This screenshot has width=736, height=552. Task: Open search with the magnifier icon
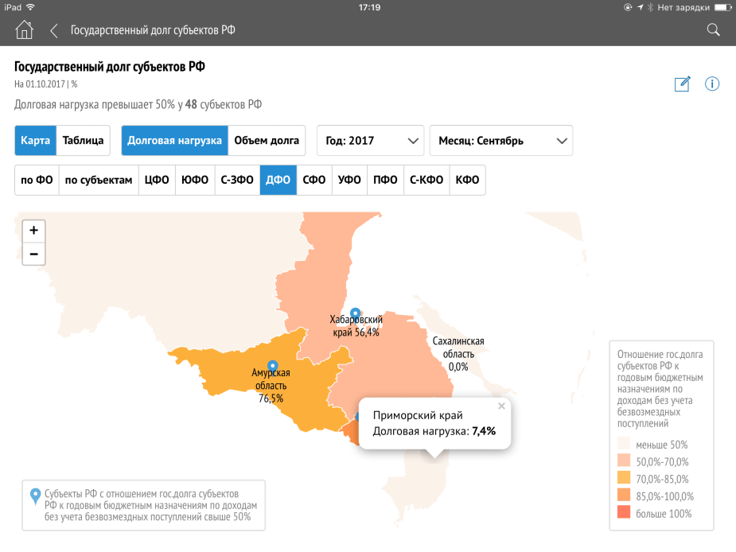click(713, 30)
